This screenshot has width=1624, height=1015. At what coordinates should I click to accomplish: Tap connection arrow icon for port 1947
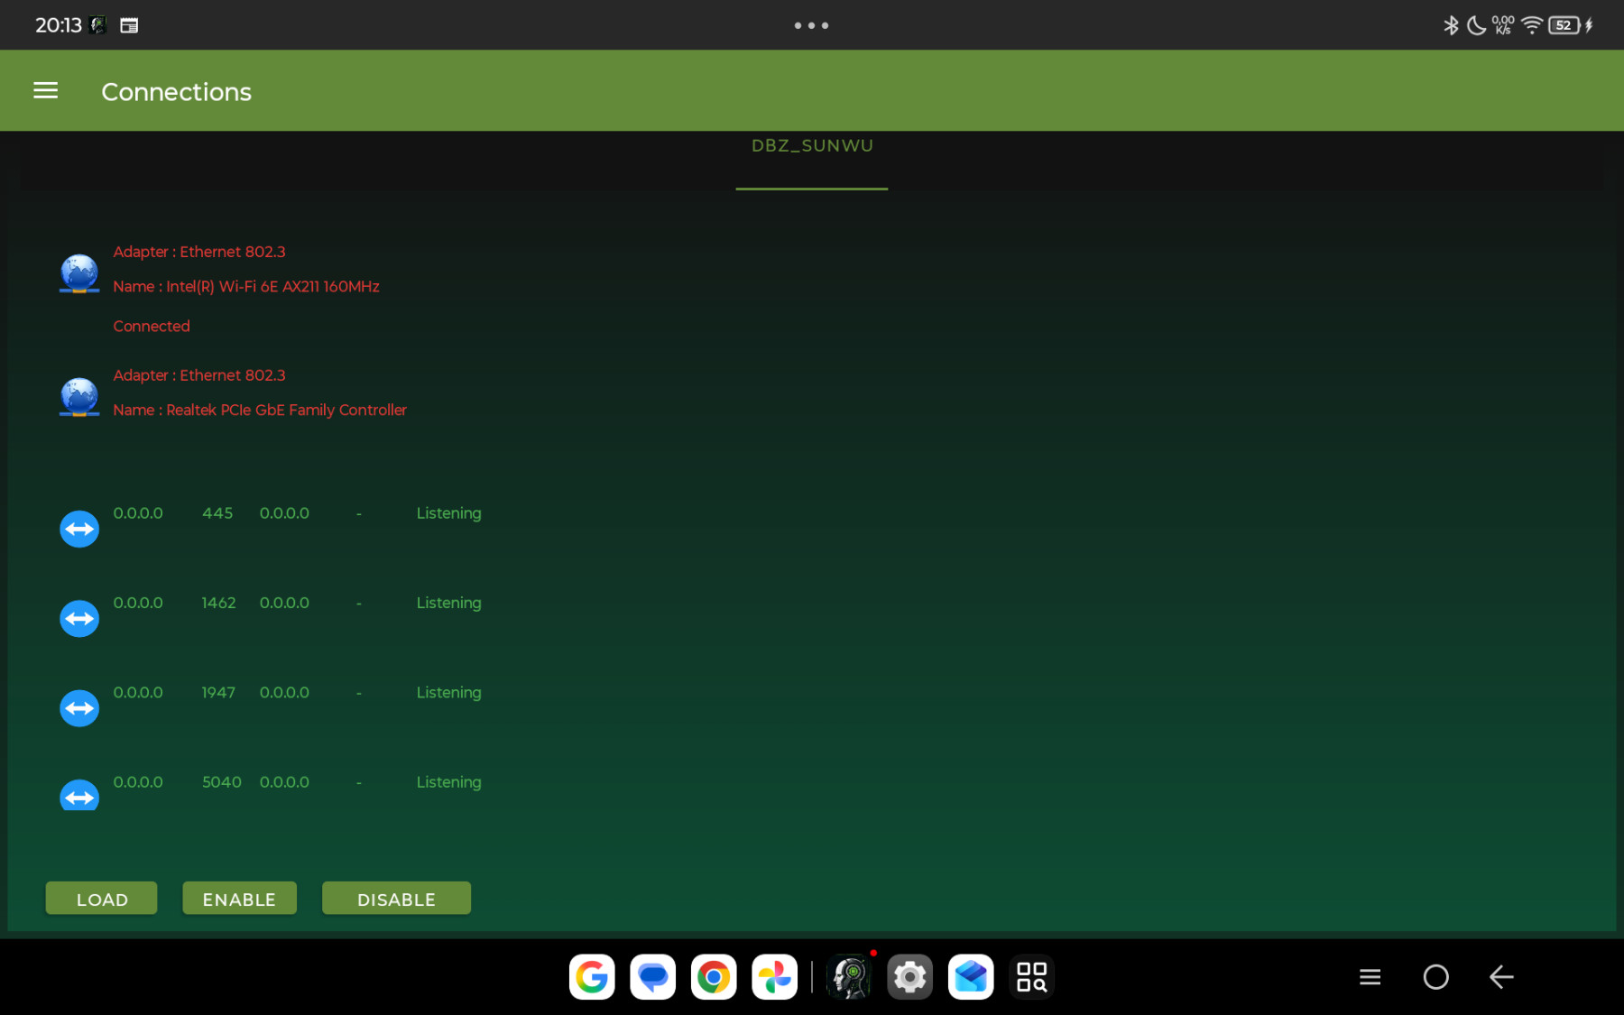(79, 708)
